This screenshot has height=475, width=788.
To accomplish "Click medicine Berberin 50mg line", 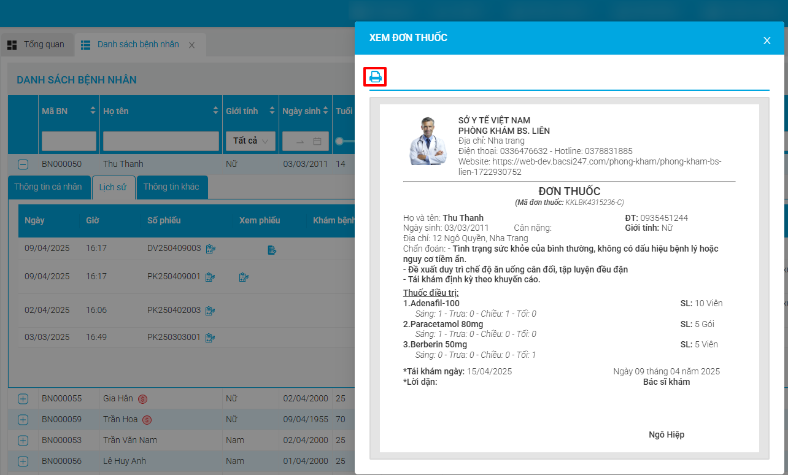I will coord(435,344).
